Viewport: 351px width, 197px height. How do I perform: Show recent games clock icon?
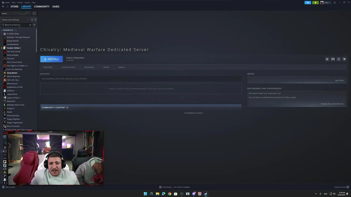tap(32, 20)
